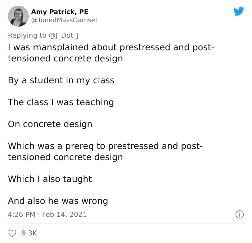Viewport: 252px width, 243px height.
Task: Open the tweet info icon
Action: tap(239, 214)
